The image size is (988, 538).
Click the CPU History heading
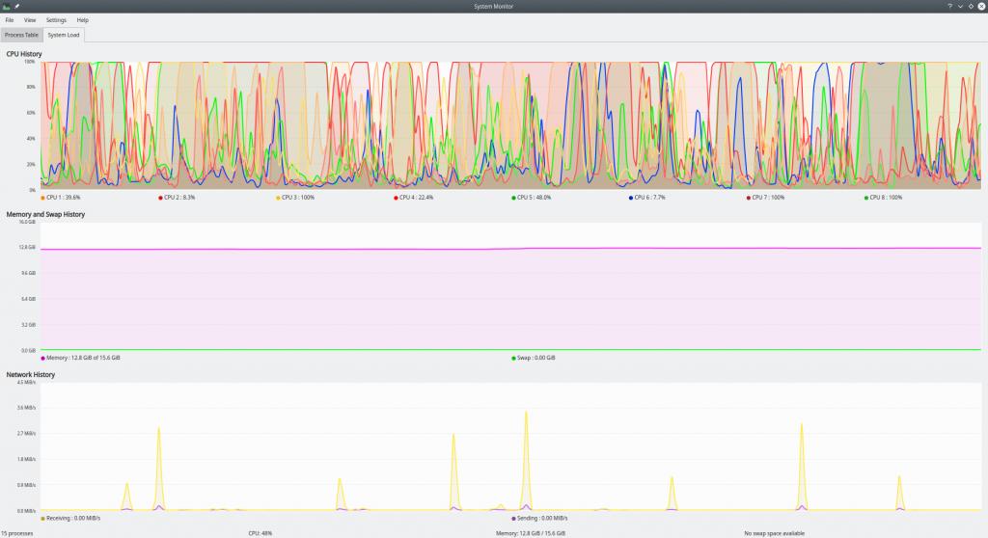pyautogui.click(x=24, y=54)
